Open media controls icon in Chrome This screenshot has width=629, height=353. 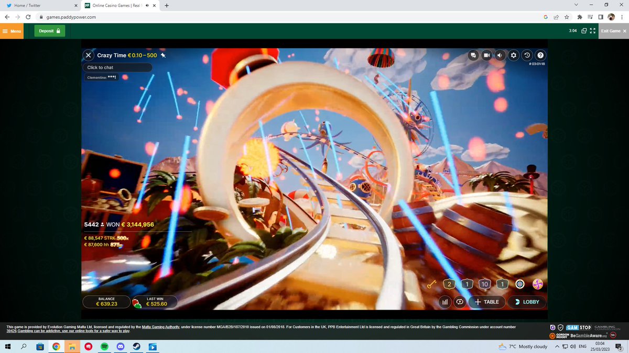tap(591, 17)
